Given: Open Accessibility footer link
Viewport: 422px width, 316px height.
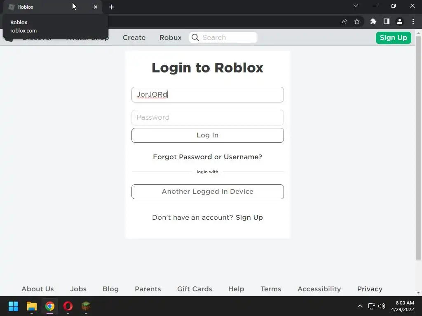Looking at the screenshot, I should pyautogui.click(x=319, y=289).
